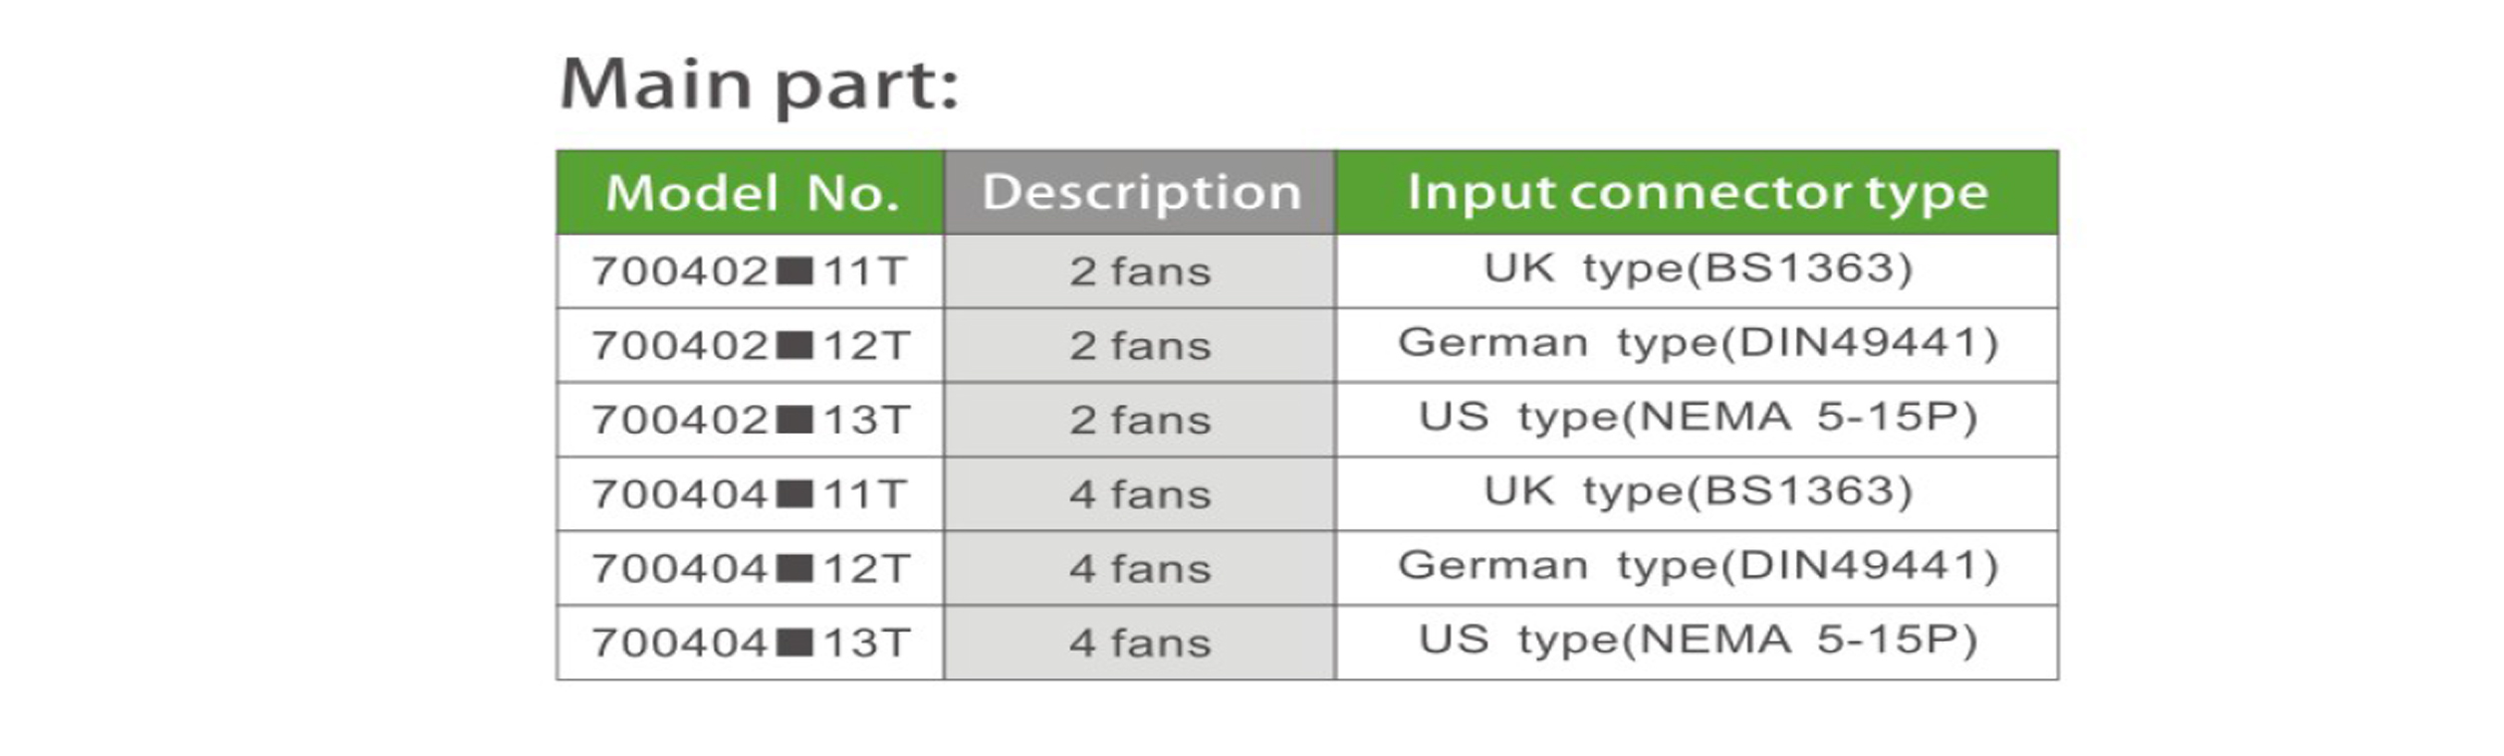2504x756 pixels.
Task: Click "2 fans" in the 700402■11T row
Action: (1141, 272)
